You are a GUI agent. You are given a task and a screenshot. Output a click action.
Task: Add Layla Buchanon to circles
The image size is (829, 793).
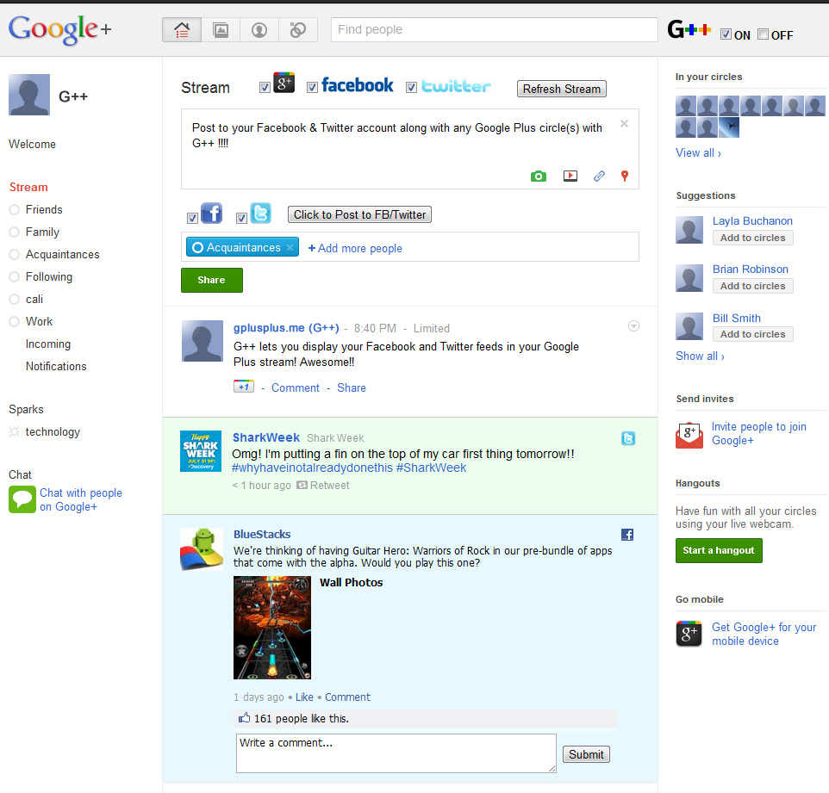[753, 238]
